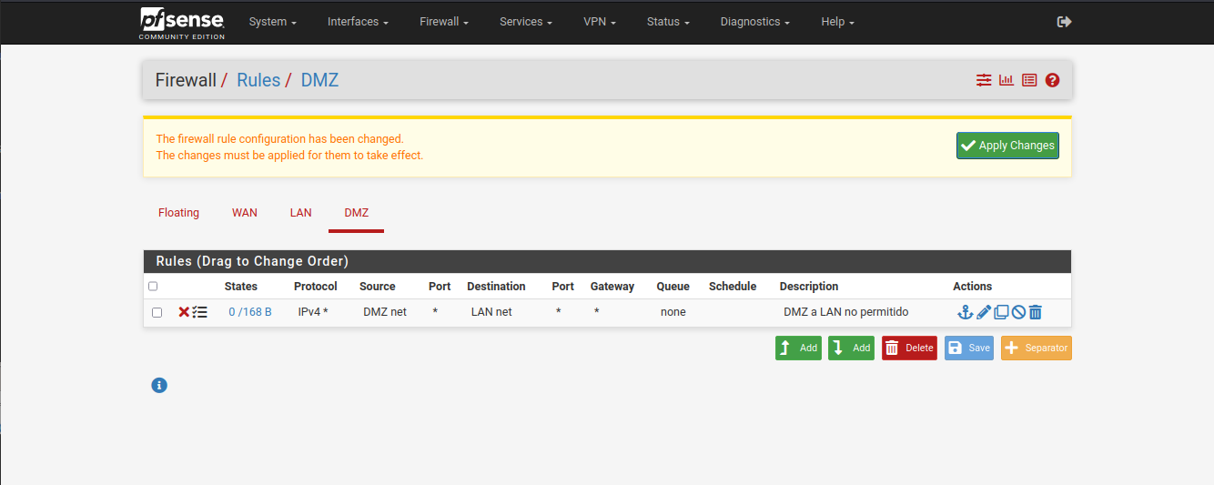Expand the Firewall dropdown menu
1214x485 pixels.
point(443,22)
